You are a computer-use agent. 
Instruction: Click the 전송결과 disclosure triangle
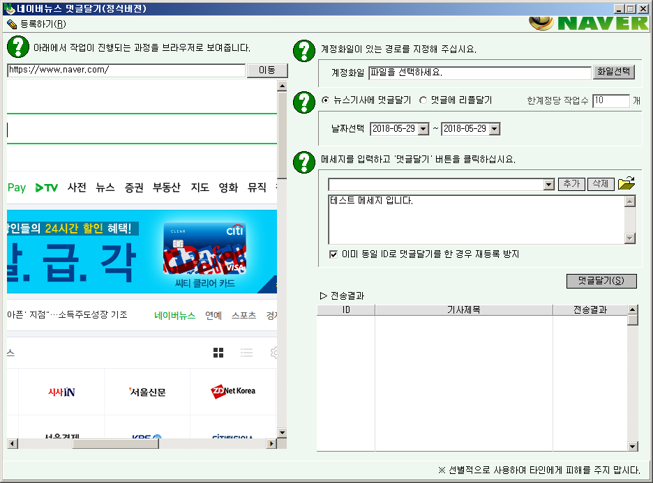[x=324, y=296]
